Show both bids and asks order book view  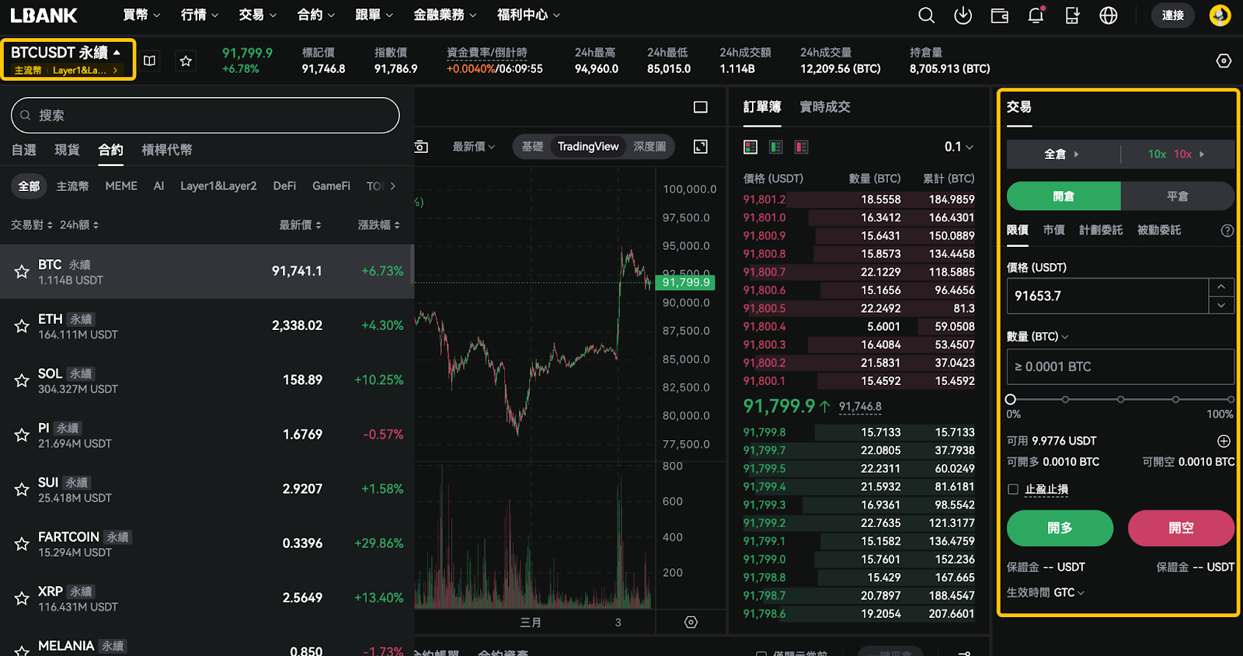750,147
